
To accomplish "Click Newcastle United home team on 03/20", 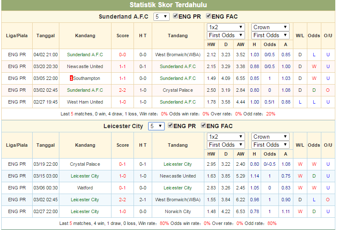I will pos(85,66).
